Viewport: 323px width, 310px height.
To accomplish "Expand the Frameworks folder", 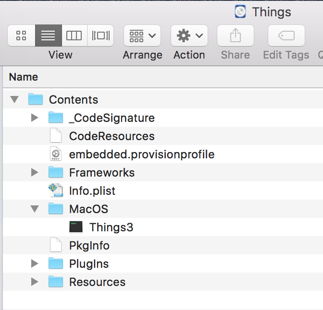I will point(35,172).
